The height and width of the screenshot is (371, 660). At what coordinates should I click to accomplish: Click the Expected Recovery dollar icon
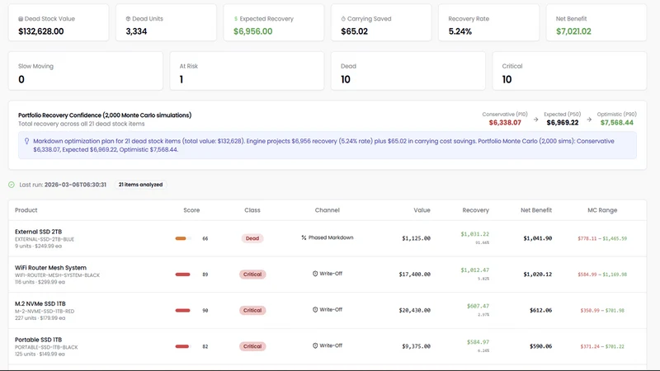[x=236, y=19]
